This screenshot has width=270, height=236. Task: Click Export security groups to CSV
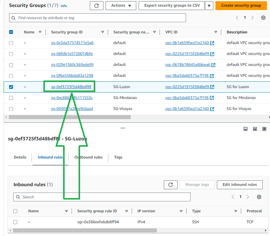[x=171, y=6]
